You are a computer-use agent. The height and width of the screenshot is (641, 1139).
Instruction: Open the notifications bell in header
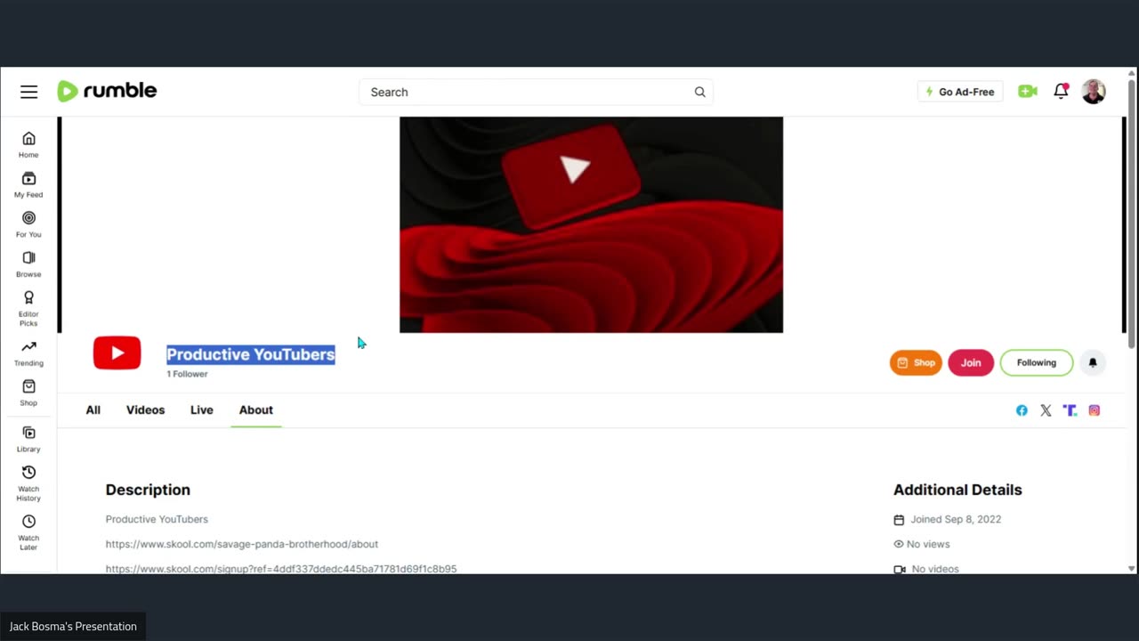[x=1061, y=91]
